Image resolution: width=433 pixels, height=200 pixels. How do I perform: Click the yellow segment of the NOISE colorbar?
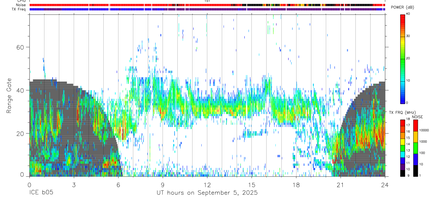click(x=415, y=137)
